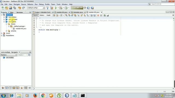Toggle Rectangular Selection icon in editor toolbar
175x98 pixels.
point(78,15)
